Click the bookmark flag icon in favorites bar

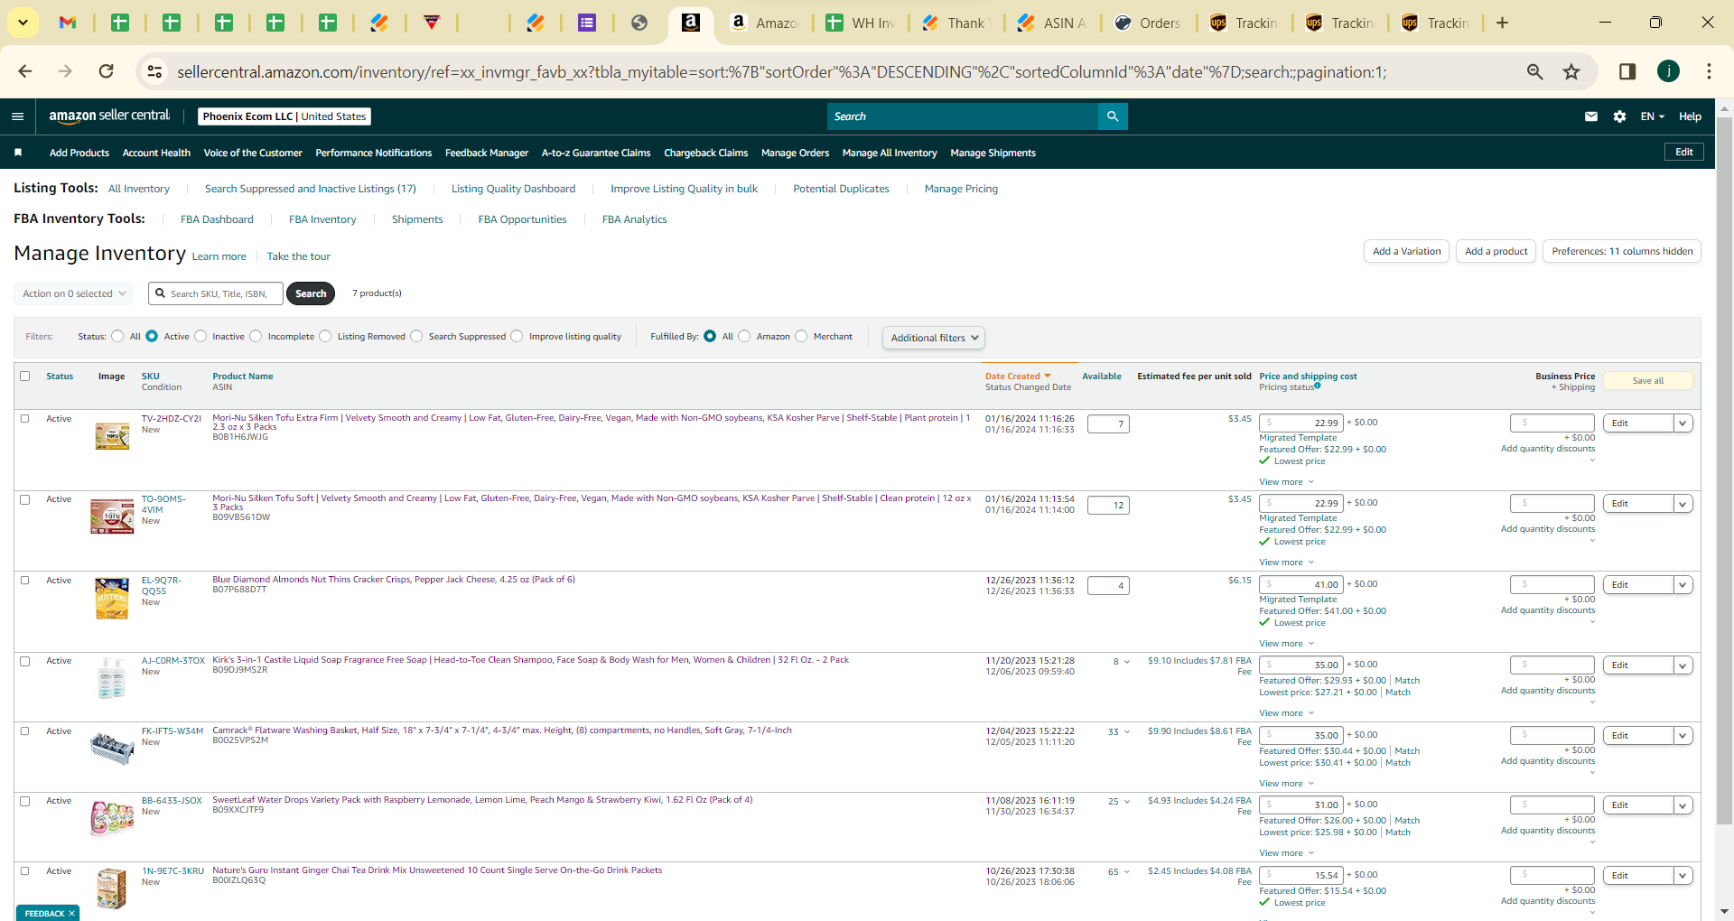click(x=18, y=153)
